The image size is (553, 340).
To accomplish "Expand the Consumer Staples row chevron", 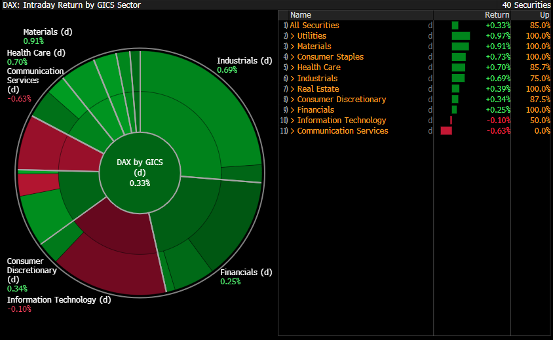I will [292, 57].
